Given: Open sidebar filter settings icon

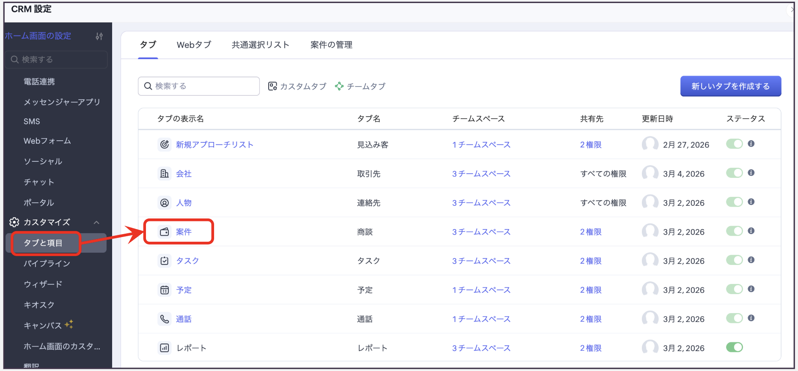Looking at the screenshot, I should (x=99, y=36).
